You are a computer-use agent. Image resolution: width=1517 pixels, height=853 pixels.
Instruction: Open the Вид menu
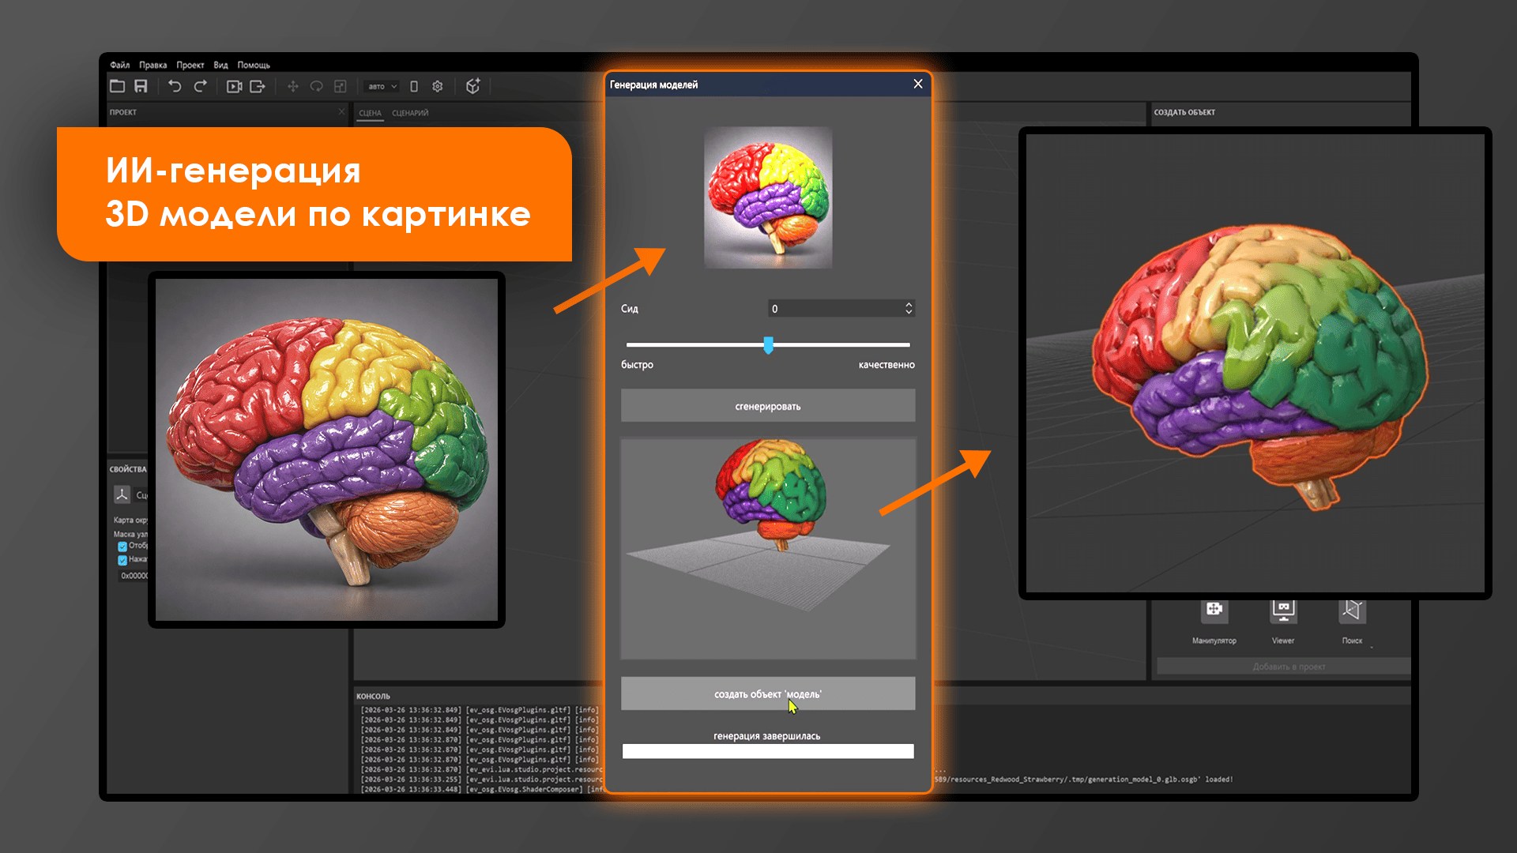(x=221, y=65)
